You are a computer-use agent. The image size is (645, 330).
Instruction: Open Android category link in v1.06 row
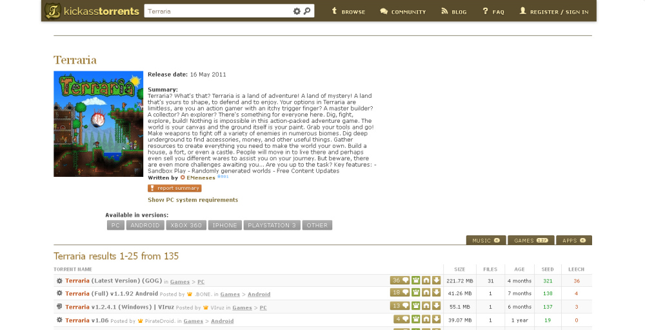point(222,321)
